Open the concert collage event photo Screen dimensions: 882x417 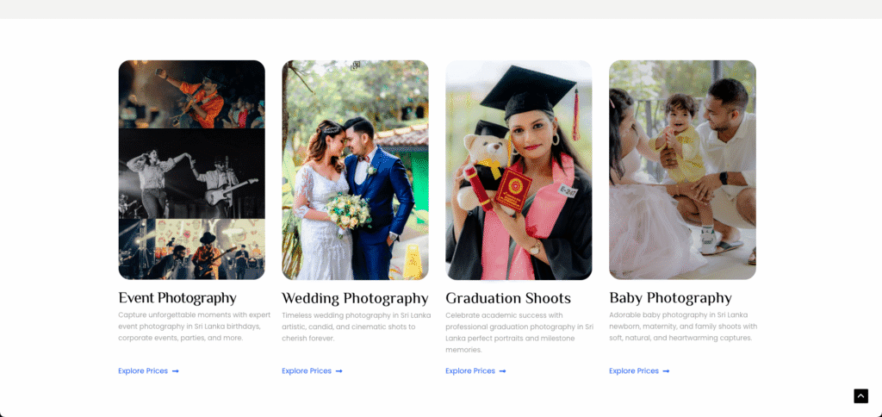tap(192, 170)
